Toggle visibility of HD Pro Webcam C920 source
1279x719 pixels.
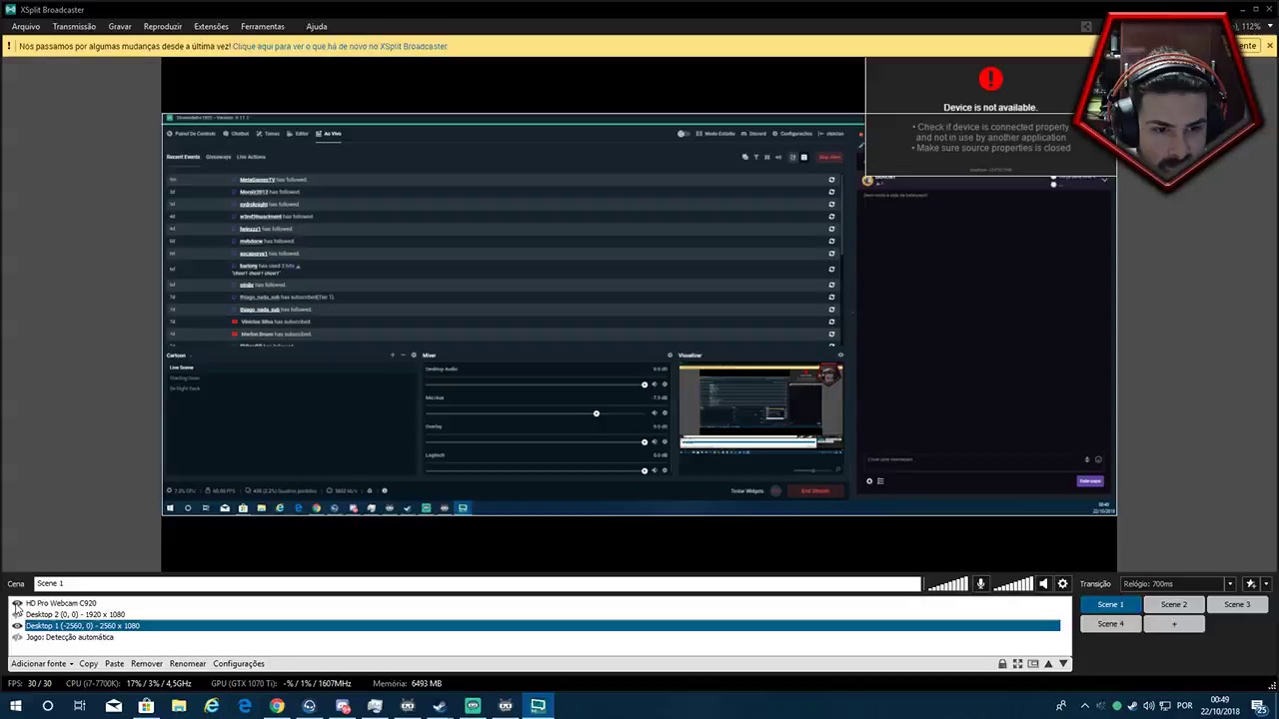pos(17,603)
